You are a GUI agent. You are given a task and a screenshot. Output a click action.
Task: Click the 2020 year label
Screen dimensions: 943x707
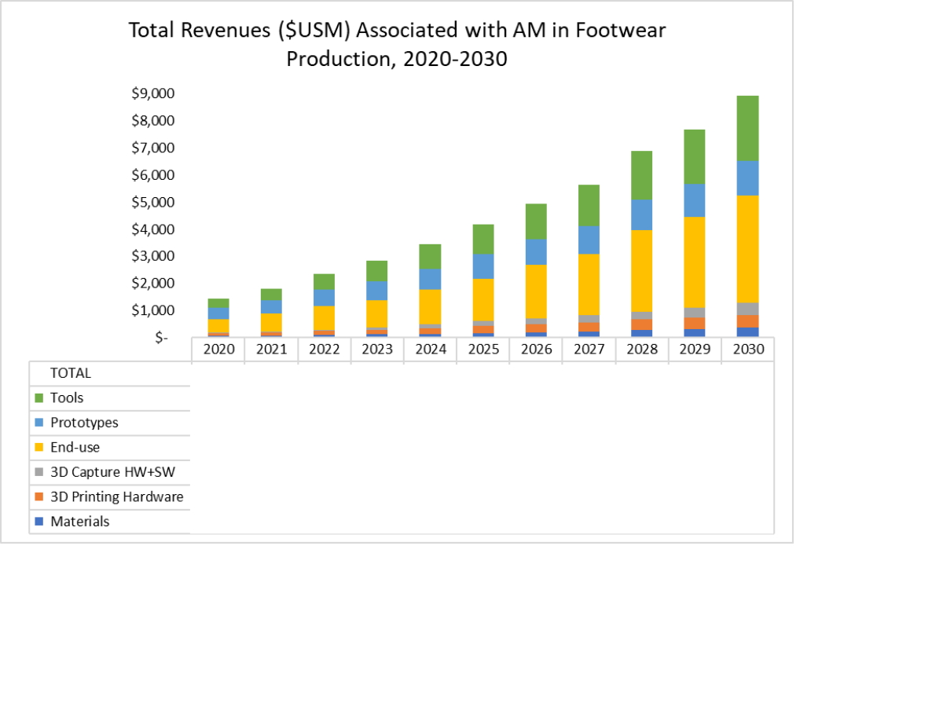point(218,350)
